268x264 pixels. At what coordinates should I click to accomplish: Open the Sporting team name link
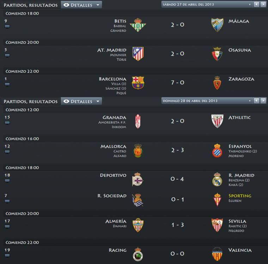click(x=240, y=196)
